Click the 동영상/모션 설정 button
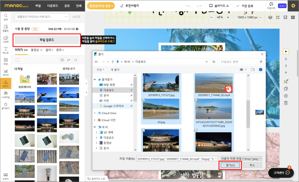The height and width of the screenshot is (182, 299). (101, 6)
